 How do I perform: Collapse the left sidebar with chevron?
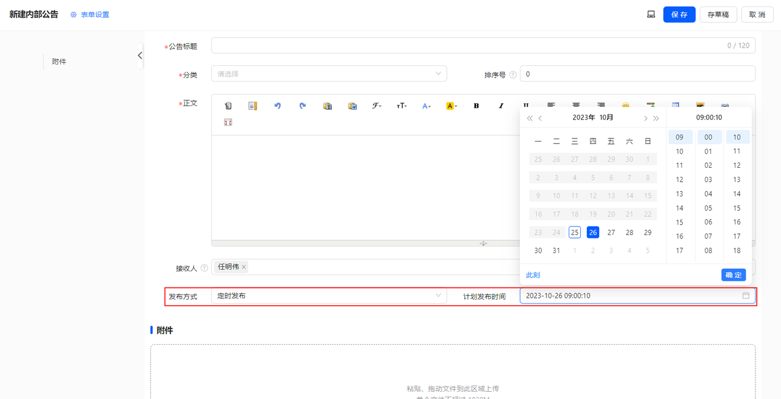coord(140,56)
